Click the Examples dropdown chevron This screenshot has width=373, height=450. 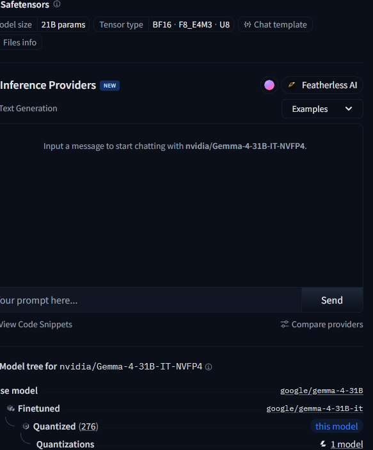click(349, 109)
